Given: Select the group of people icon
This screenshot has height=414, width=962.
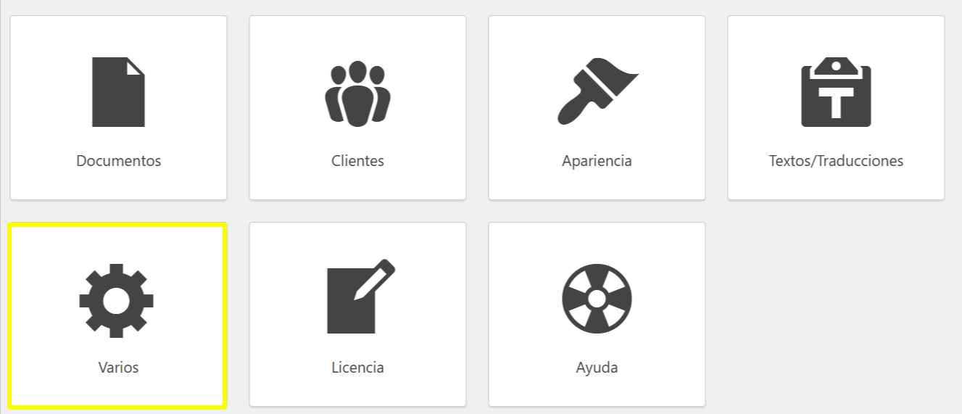Looking at the screenshot, I should click(x=357, y=94).
